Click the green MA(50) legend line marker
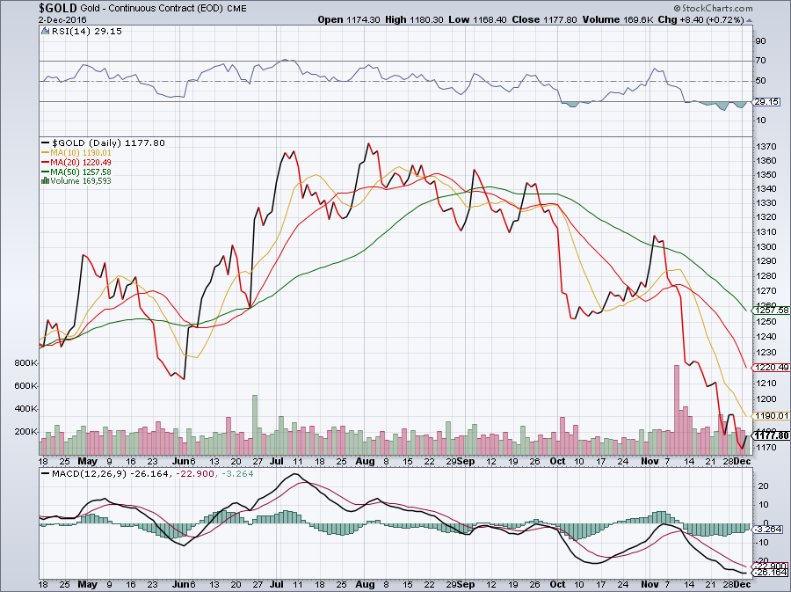The width and height of the screenshot is (791, 592). (45, 172)
